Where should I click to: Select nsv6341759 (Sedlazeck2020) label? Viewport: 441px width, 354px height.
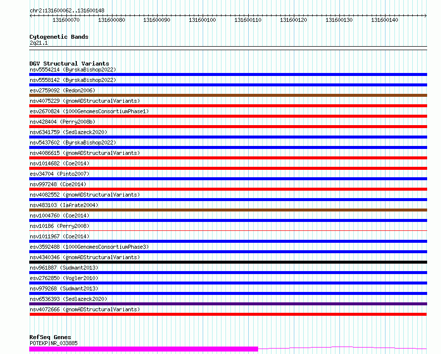68,132
